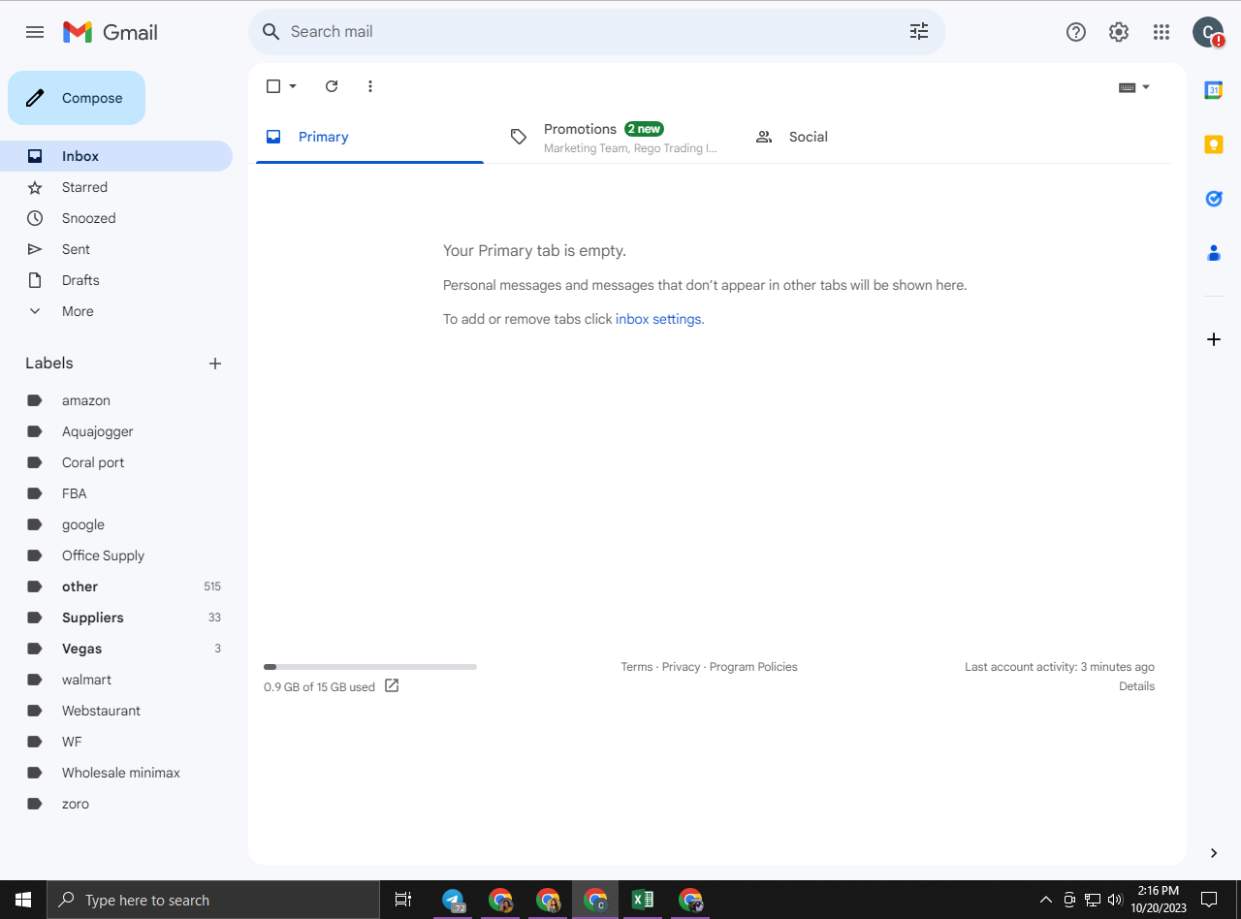This screenshot has width=1241, height=919.
Task: Open the More options three-dot menu
Action: pyautogui.click(x=370, y=86)
